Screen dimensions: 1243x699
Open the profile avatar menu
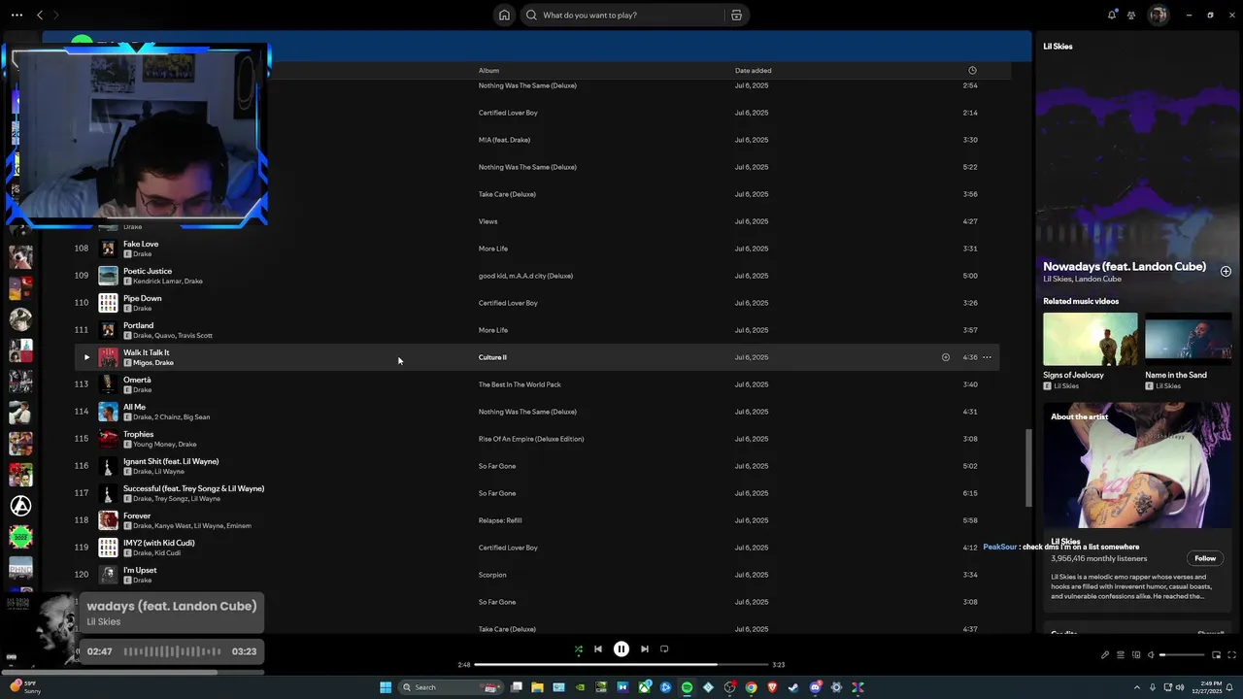[x=1158, y=15]
